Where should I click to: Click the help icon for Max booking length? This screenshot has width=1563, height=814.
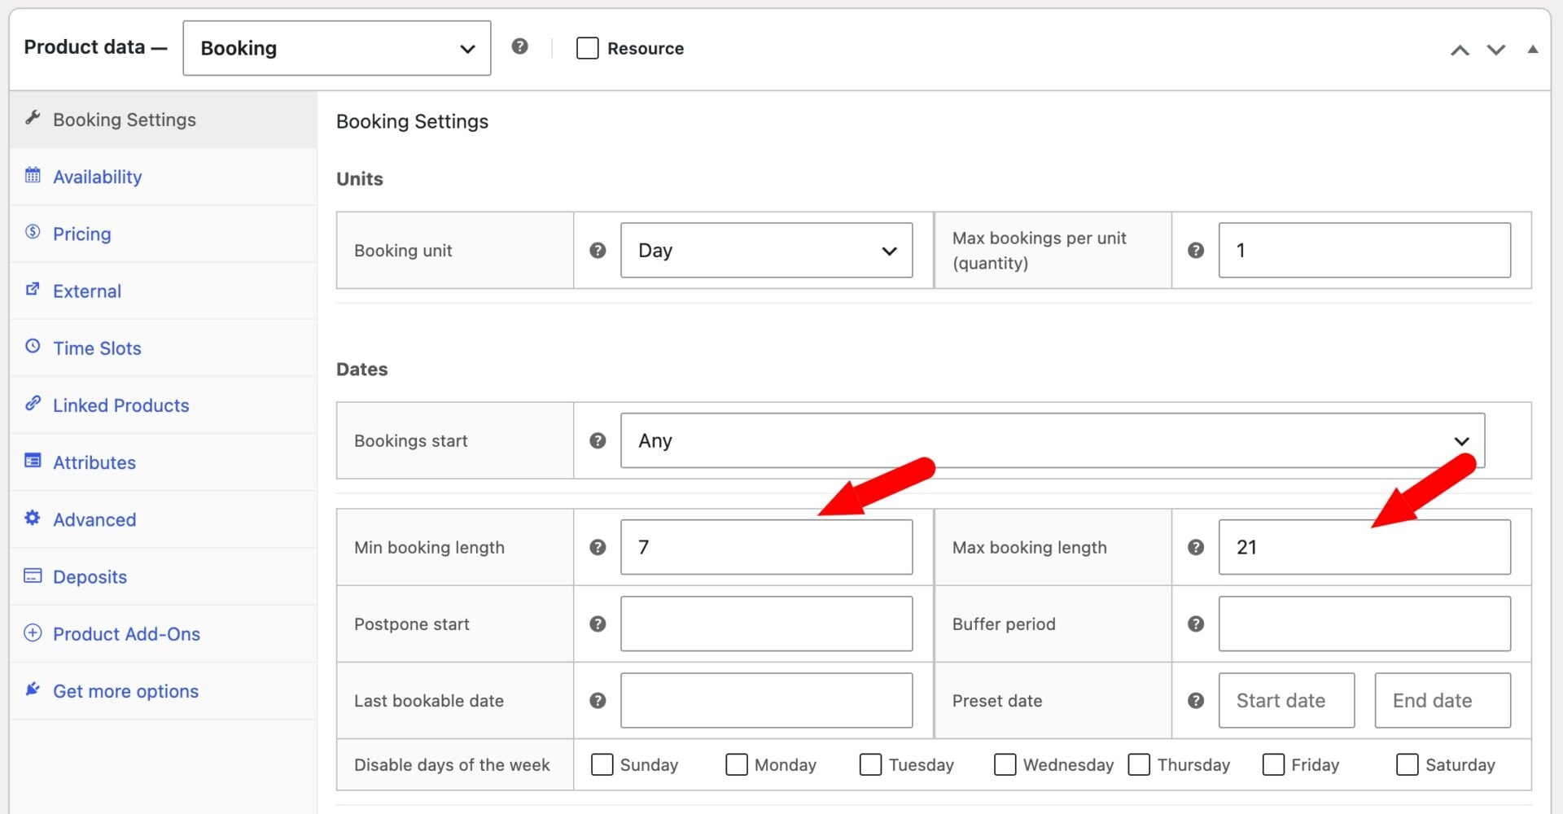point(1196,547)
